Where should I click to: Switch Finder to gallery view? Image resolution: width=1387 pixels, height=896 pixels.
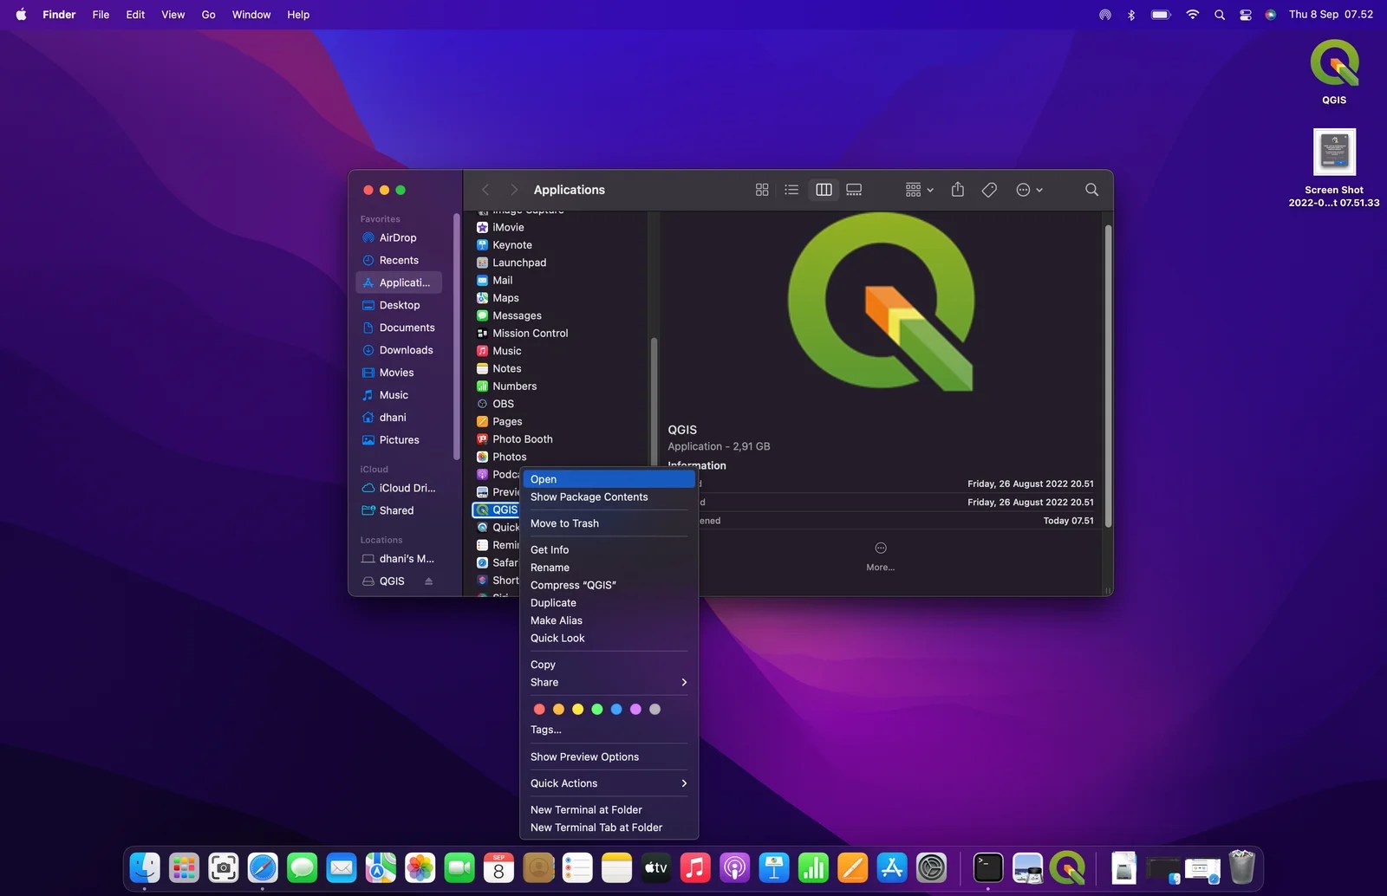pos(854,190)
